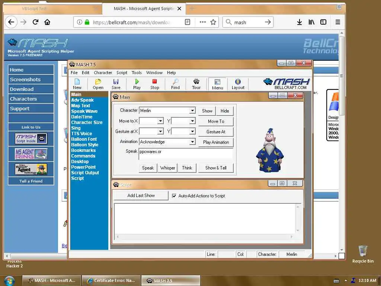The height and width of the screenshot is (286, 381).
Task: Go to the Firefox home page icon
Action: click(x=47, y=22)
